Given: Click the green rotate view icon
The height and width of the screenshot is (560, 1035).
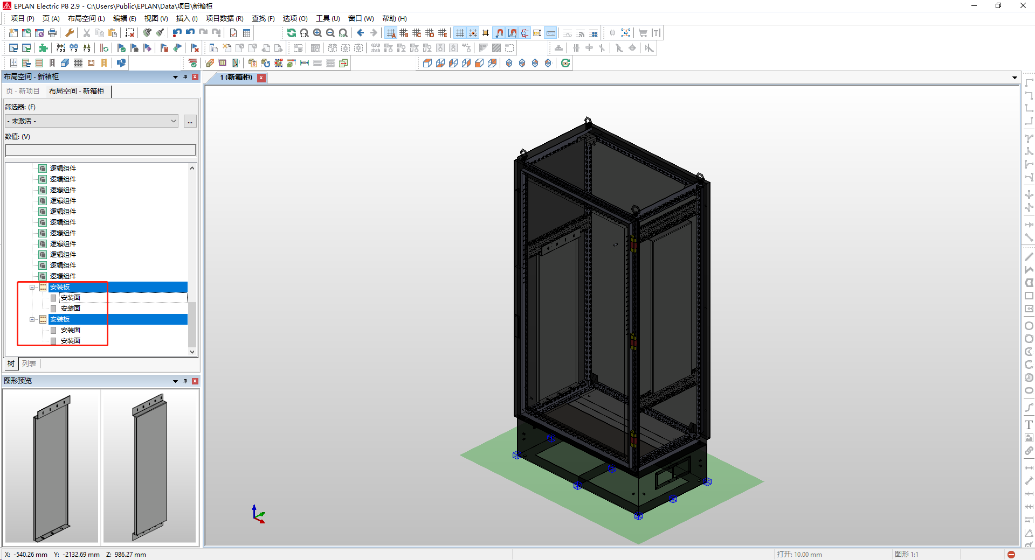Looking at the screenshot, I should [565, 63].
